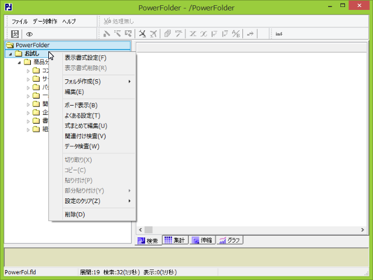Open the 部分貼り付け(Y) submenu
Viewport: 373px width, 280px height.
coord(93,191)
